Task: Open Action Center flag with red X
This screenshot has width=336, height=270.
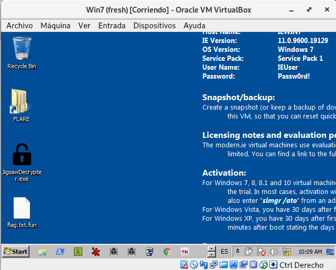Action: pos(261,252)
